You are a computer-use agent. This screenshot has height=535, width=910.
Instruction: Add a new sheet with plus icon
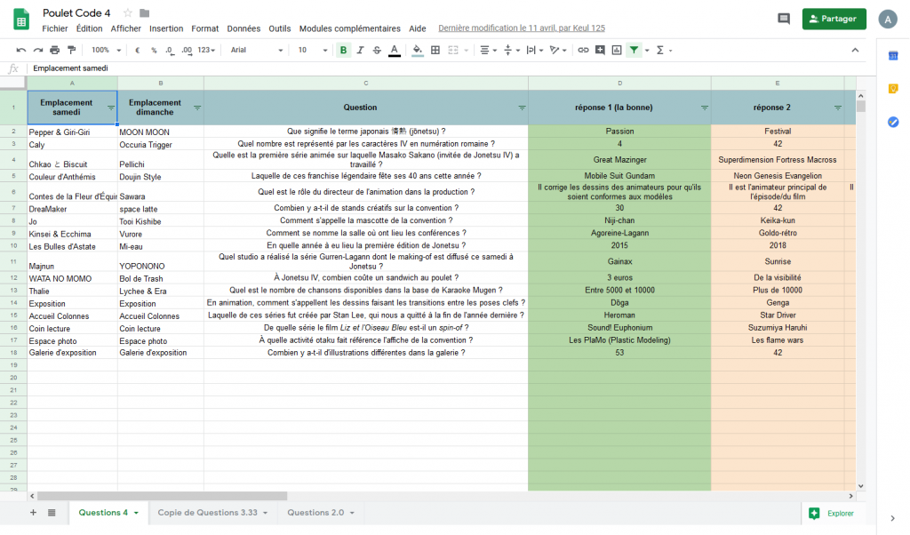33,513
